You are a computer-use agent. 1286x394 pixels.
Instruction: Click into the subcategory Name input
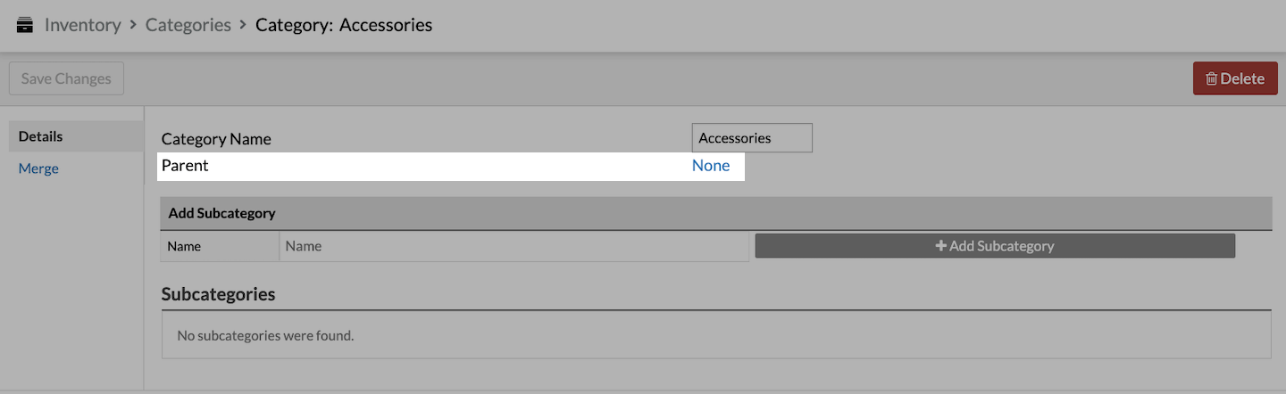pos(514,246)
